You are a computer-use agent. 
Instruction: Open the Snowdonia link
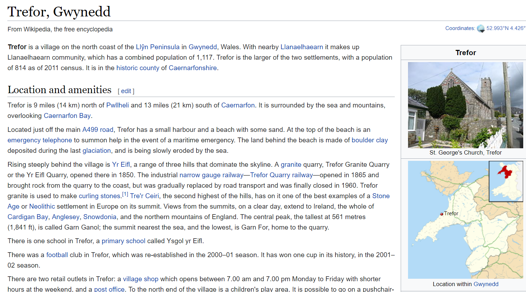click(x=100, y=217)
